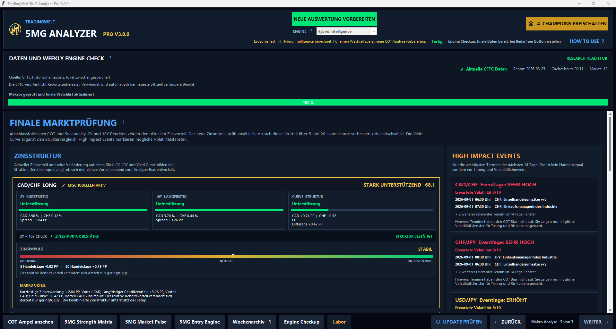Click the TradingWelt round logo icon
Image resolution: width=616 pixels, height=329 pixels.
click(x=15, y=30)
